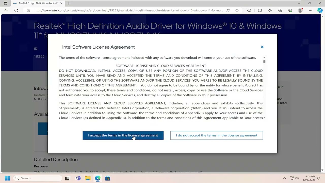Open the browser profile menu
This screenshot has height=183, width=325.
[300, 10]
